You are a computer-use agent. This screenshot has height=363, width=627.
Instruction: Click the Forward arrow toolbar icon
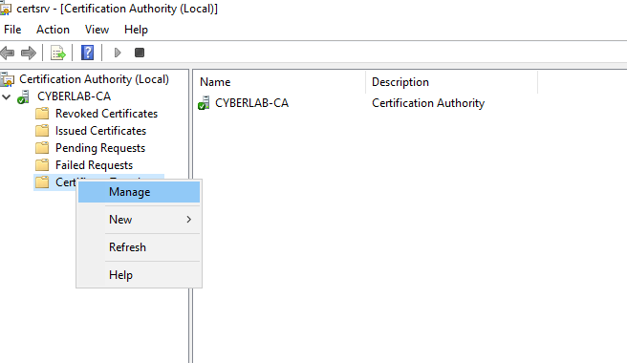coord(29,53)
